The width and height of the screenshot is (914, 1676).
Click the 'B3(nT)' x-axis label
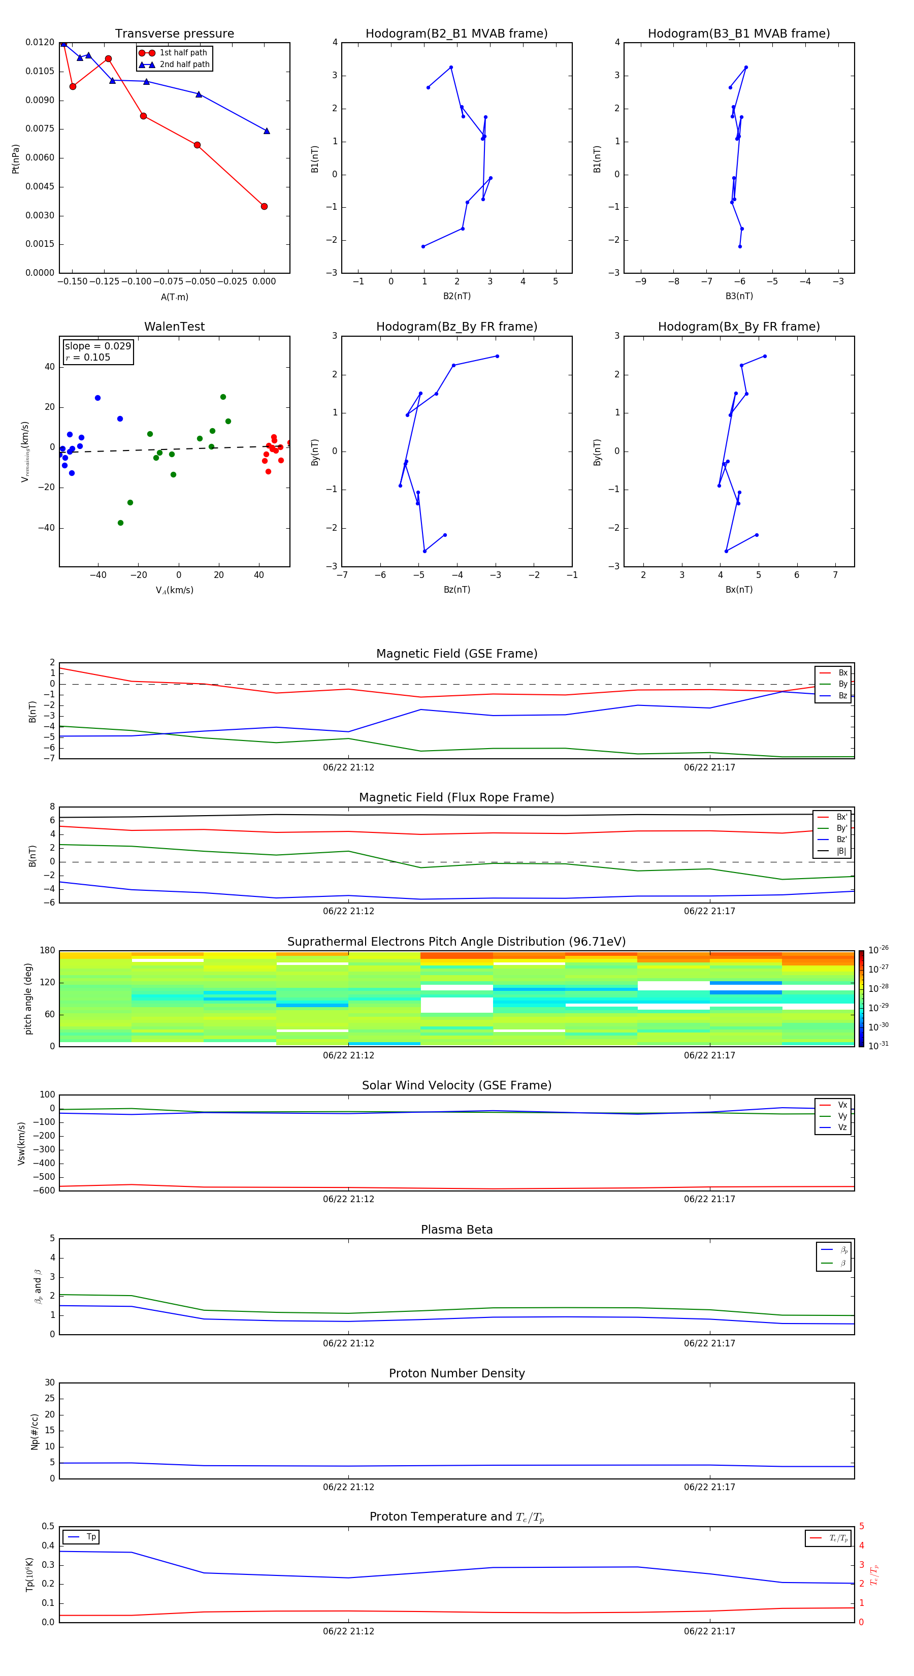click(x=739, y=297)
